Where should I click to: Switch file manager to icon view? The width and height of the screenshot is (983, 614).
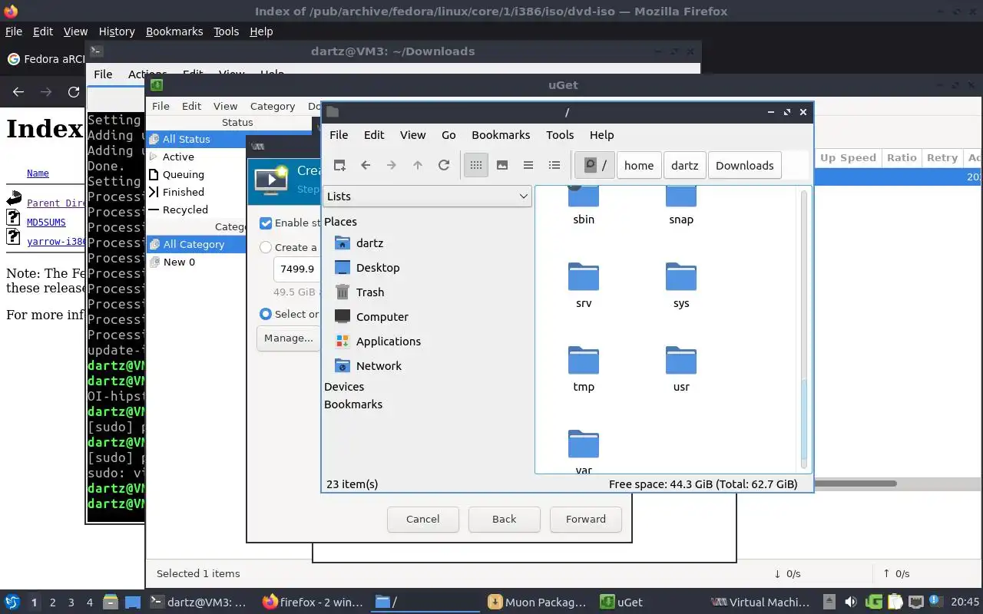coord(476,165)
